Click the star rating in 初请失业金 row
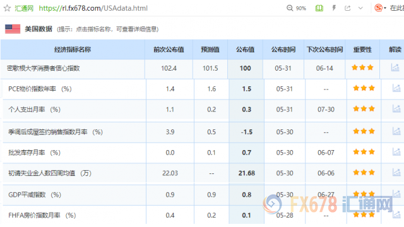This screenshot has height=227, width=404. 364,172
